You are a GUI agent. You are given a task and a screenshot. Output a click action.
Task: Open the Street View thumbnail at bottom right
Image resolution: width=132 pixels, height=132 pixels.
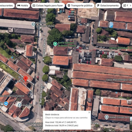click(x=131, y=123)
